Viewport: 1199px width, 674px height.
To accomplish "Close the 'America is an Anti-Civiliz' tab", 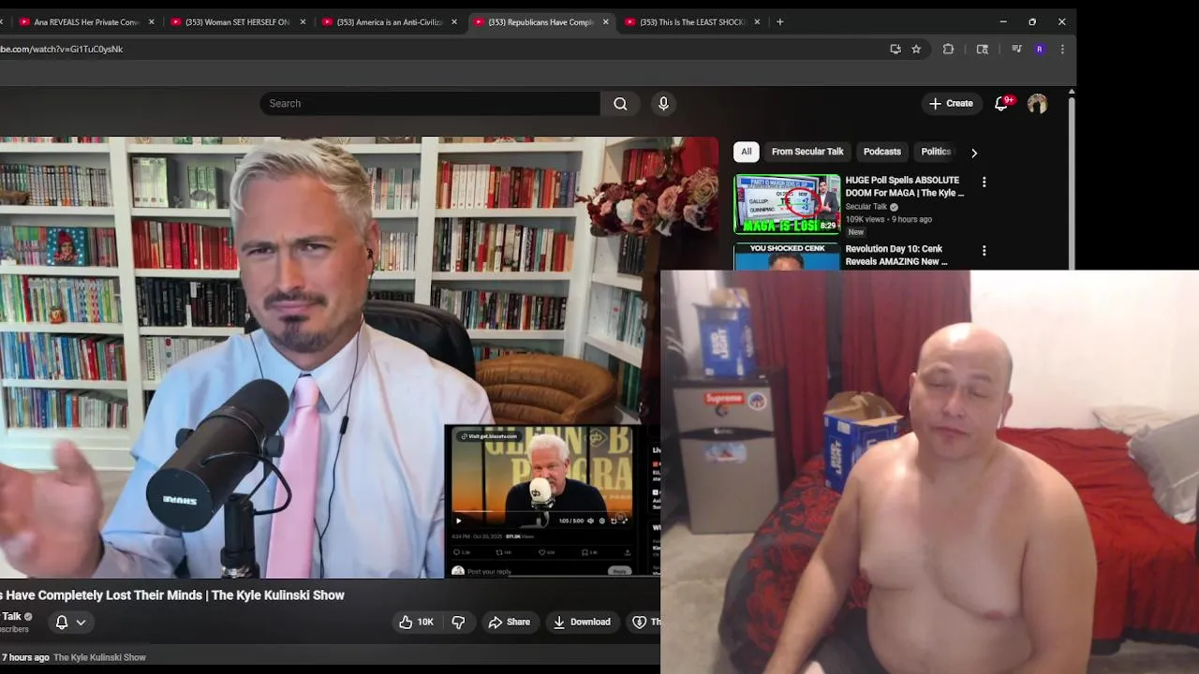I will pos(454,22).
